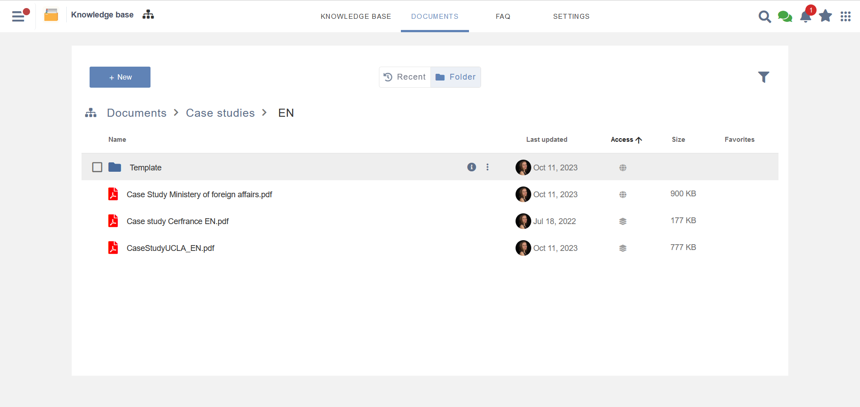860x407 pixels.
Task: Click the Jul 18, 2022 date
Action: coord(555,221)
